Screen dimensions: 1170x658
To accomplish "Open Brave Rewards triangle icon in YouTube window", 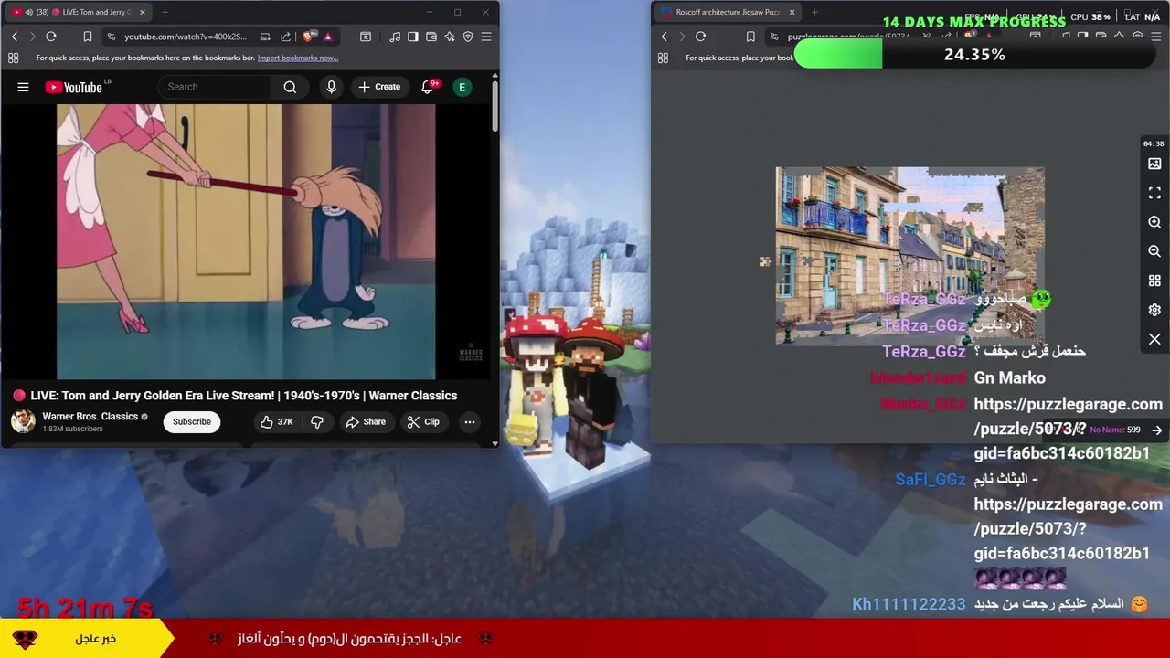I will pyautogui.click(x=327, y=37).
